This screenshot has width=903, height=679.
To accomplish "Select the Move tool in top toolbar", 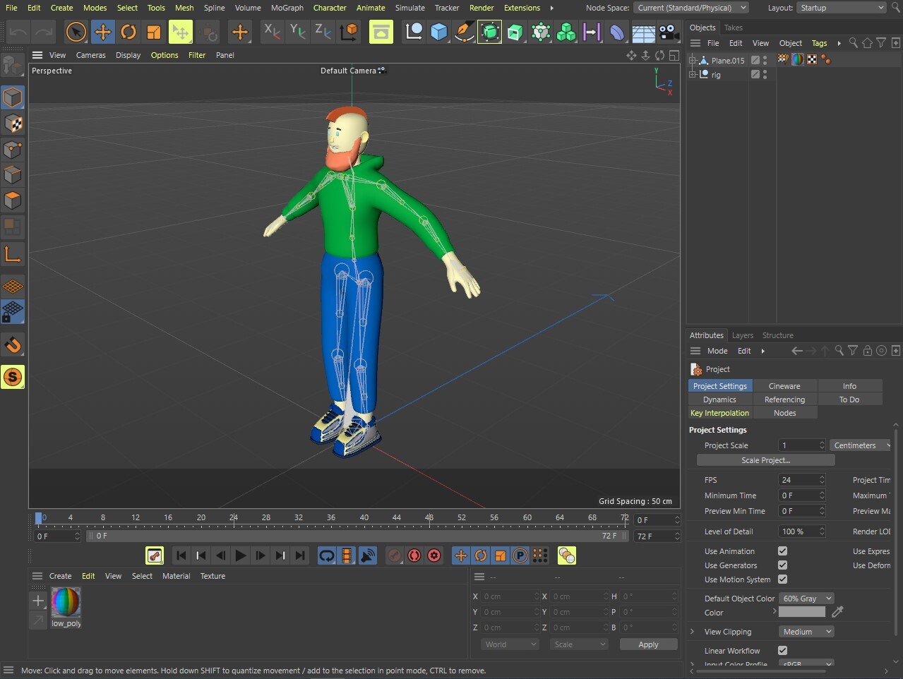I will [x=102, y=32].
